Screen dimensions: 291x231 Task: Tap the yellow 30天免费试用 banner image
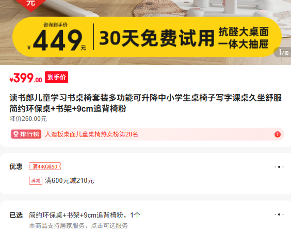(x=147, y=37)
